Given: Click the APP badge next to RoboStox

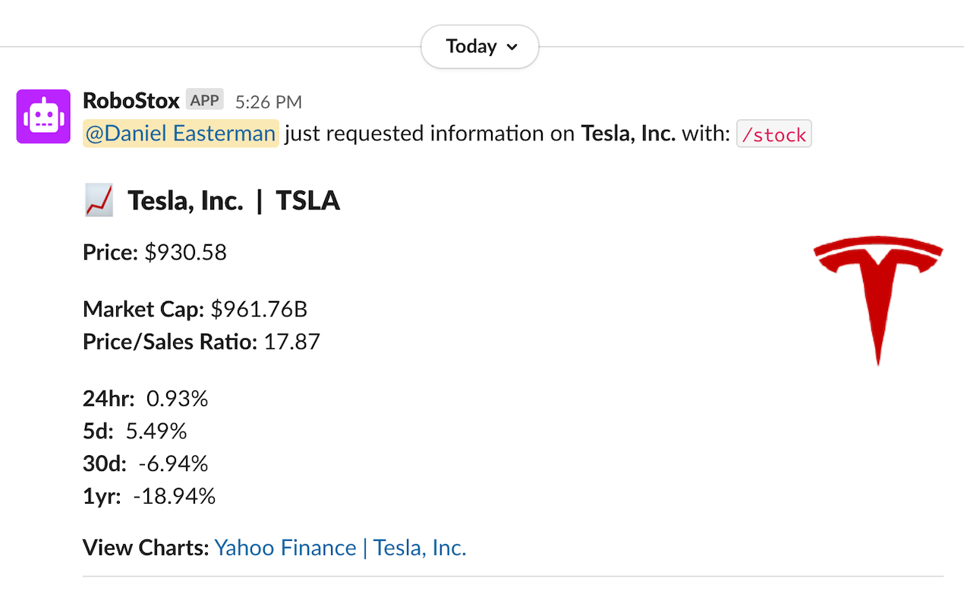Looking at the screenshot, I should click(x=203, y=99).
